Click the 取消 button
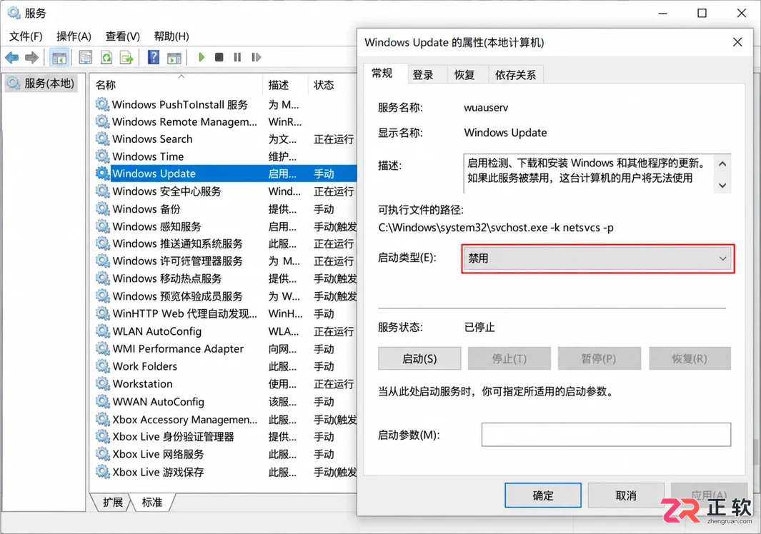This screenshot has width=761, height=534. click(x=626, y=495)
